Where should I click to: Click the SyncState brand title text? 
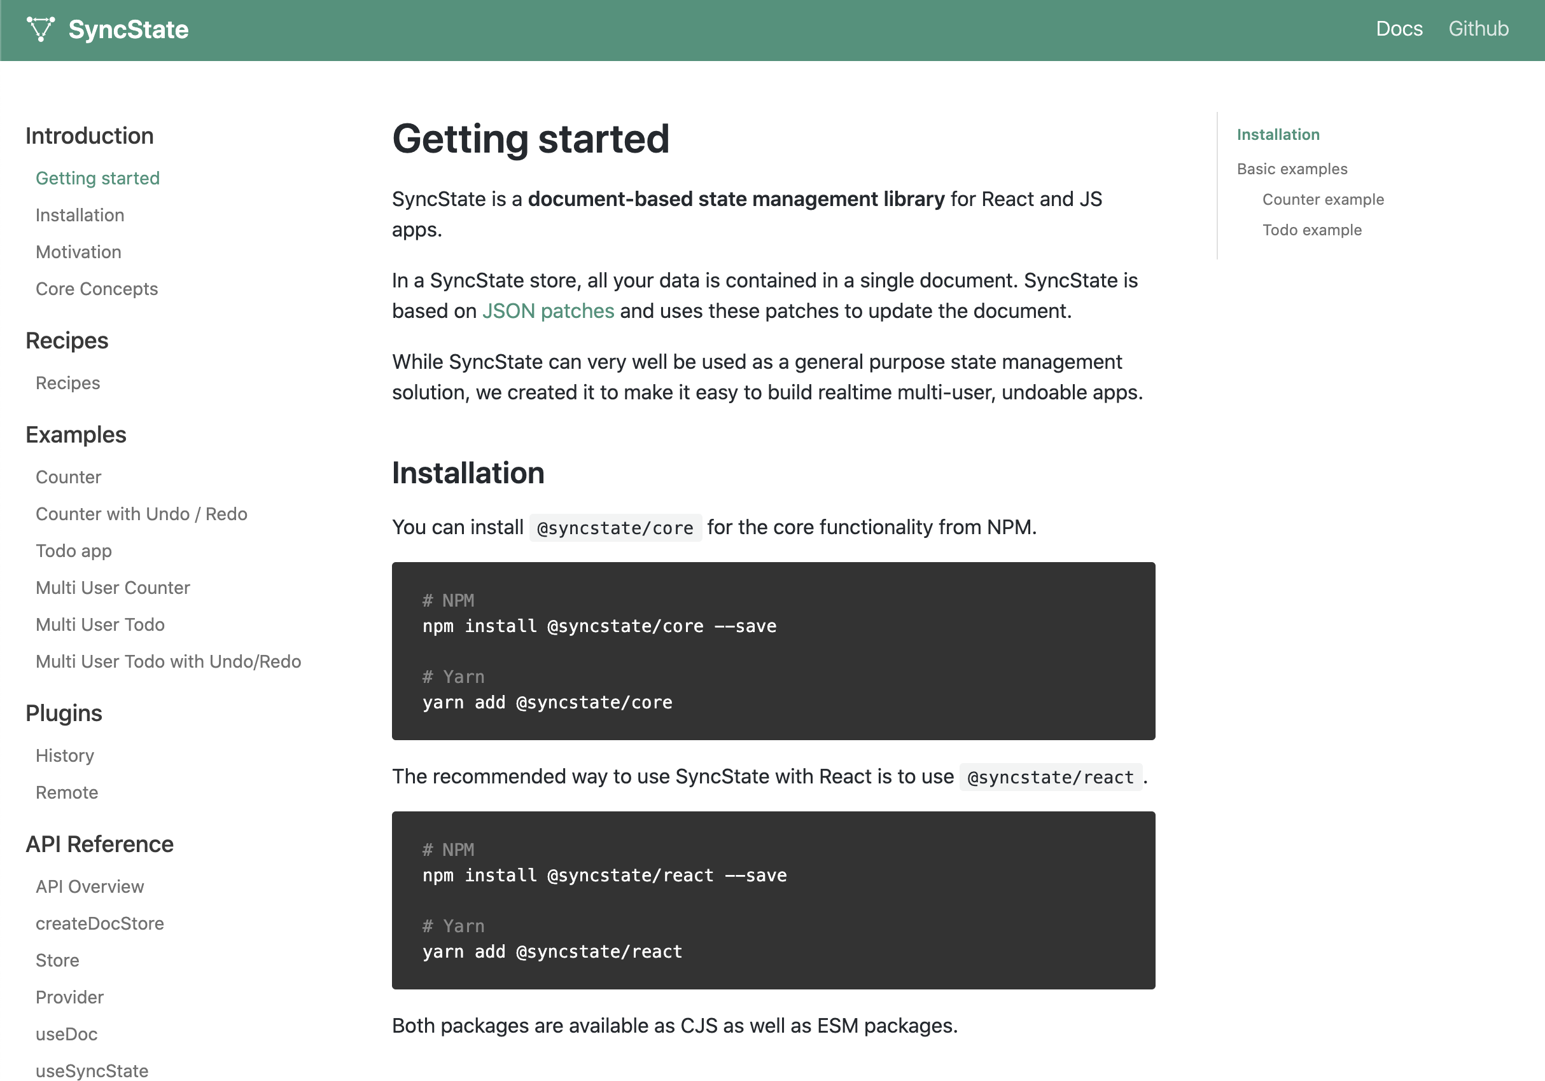(128, 30)
